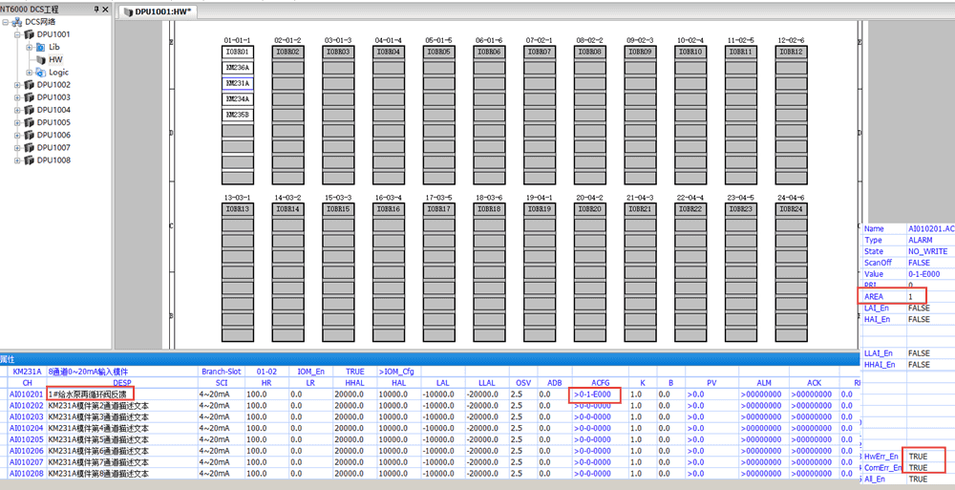Expand the DPU1008 node
Viewport: 955px width, 490px height.
point(17,160)
